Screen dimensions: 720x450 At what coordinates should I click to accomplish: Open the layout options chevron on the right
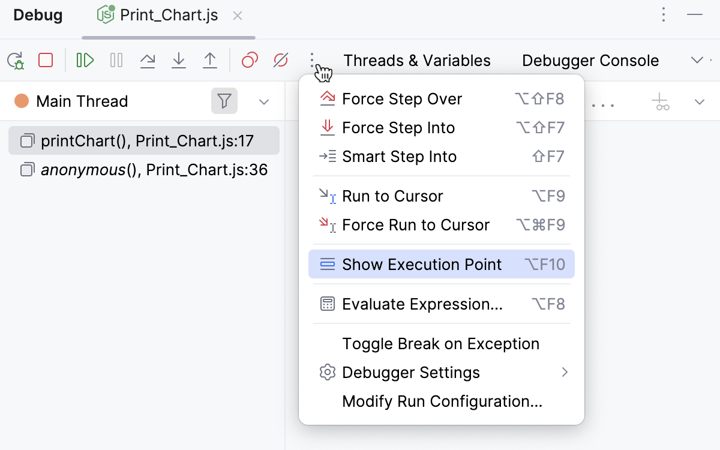tap(697, 60)
